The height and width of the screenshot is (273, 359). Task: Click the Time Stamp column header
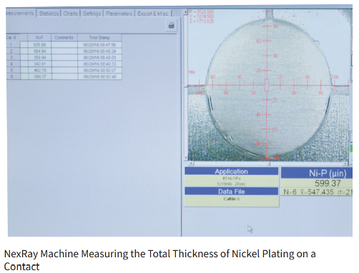tap(99, 38)
